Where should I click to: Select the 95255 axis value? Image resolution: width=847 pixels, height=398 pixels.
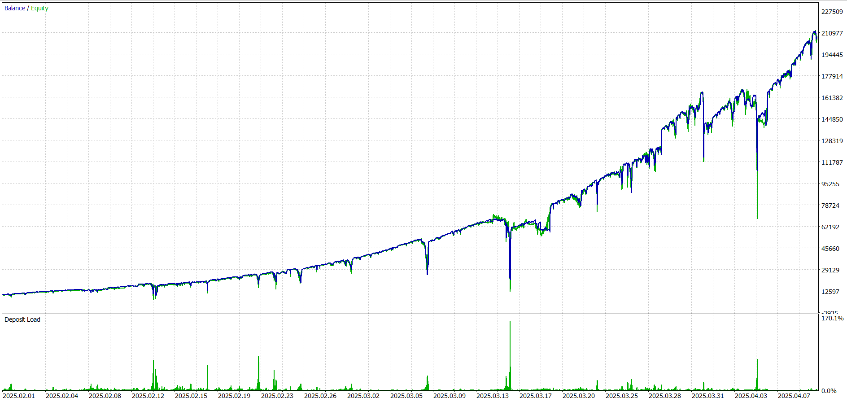click(830, 184)
